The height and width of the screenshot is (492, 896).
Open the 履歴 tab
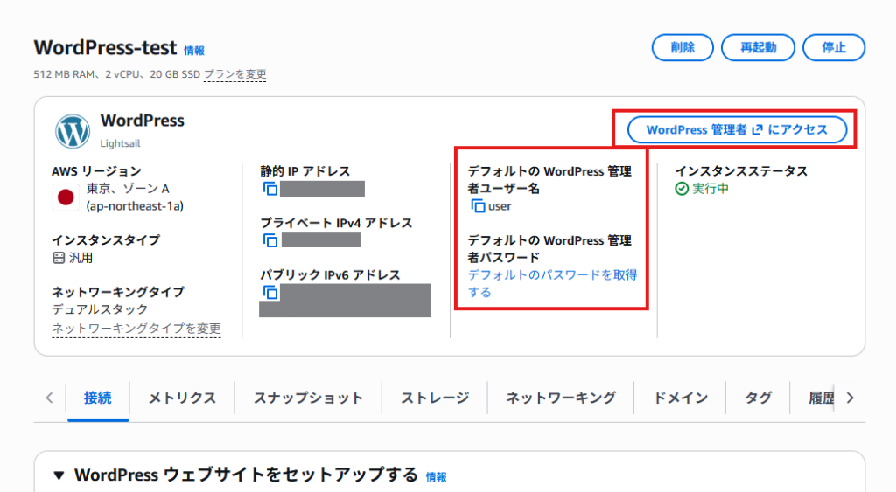tap(821, 398)
